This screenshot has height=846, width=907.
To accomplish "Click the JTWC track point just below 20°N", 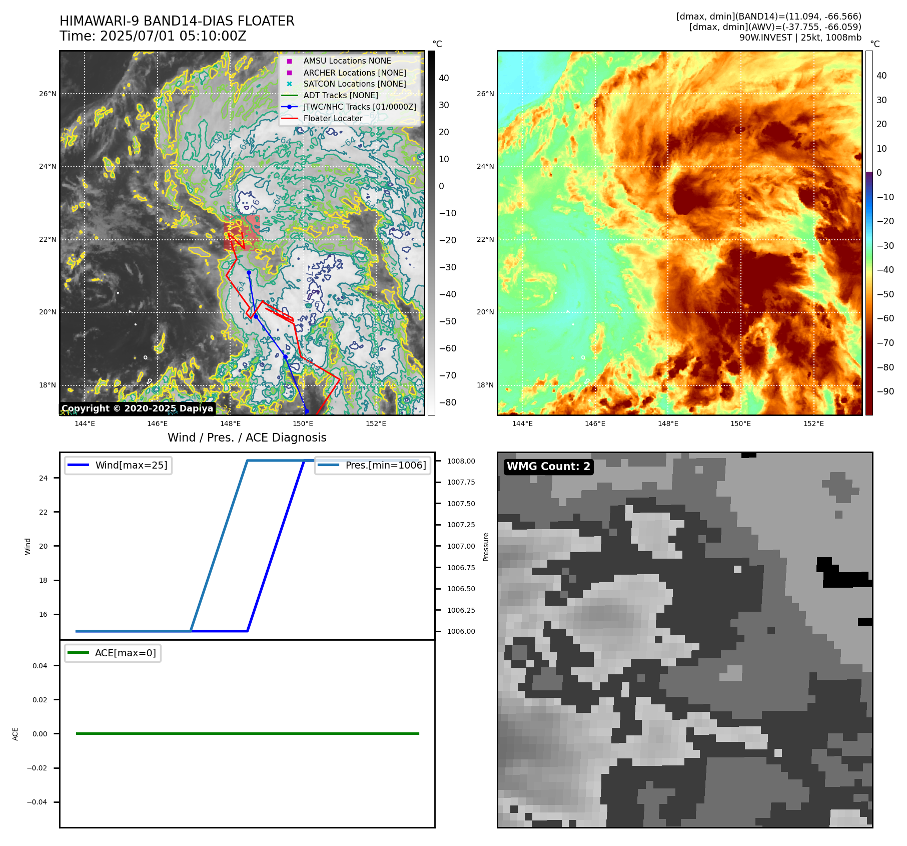I will [256, 316].
